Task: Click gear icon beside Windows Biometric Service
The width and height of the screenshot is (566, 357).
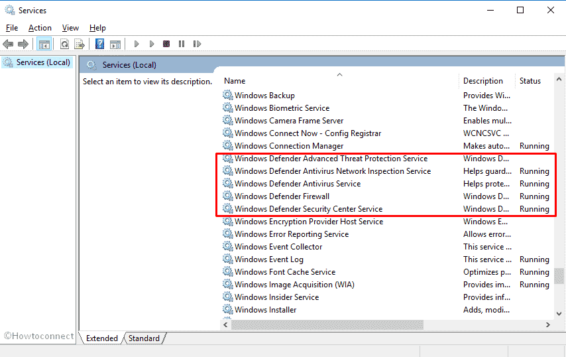Action: [x=228, y=107]
